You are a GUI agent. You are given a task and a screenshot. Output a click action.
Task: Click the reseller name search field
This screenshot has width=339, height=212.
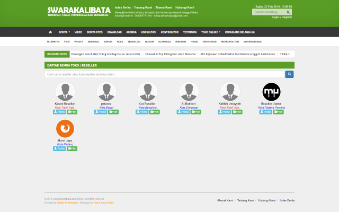coord(164,74)
